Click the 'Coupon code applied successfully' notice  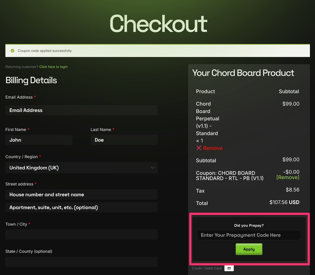tap(45, 51)
